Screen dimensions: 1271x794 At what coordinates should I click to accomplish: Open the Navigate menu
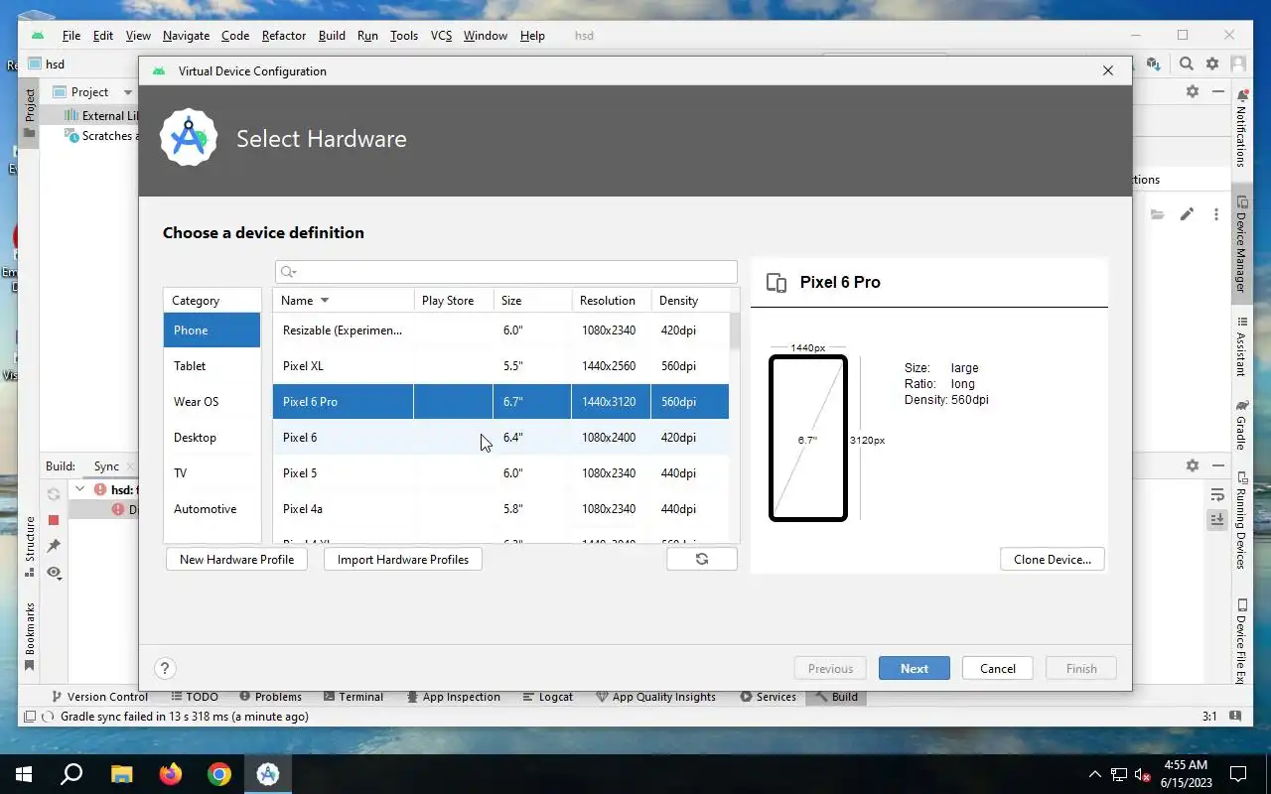click(186, 36)
